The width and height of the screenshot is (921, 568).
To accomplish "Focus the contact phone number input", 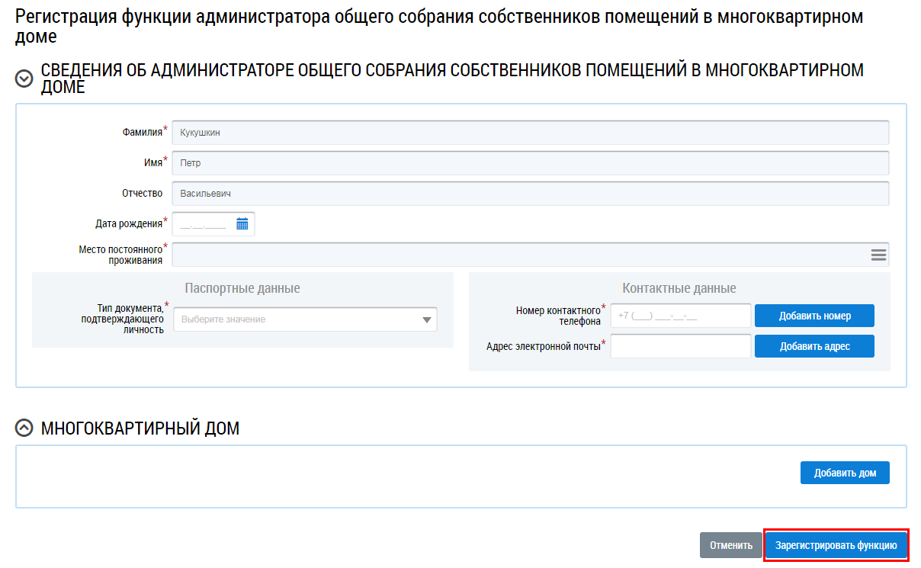I will (x=680, y=316).
